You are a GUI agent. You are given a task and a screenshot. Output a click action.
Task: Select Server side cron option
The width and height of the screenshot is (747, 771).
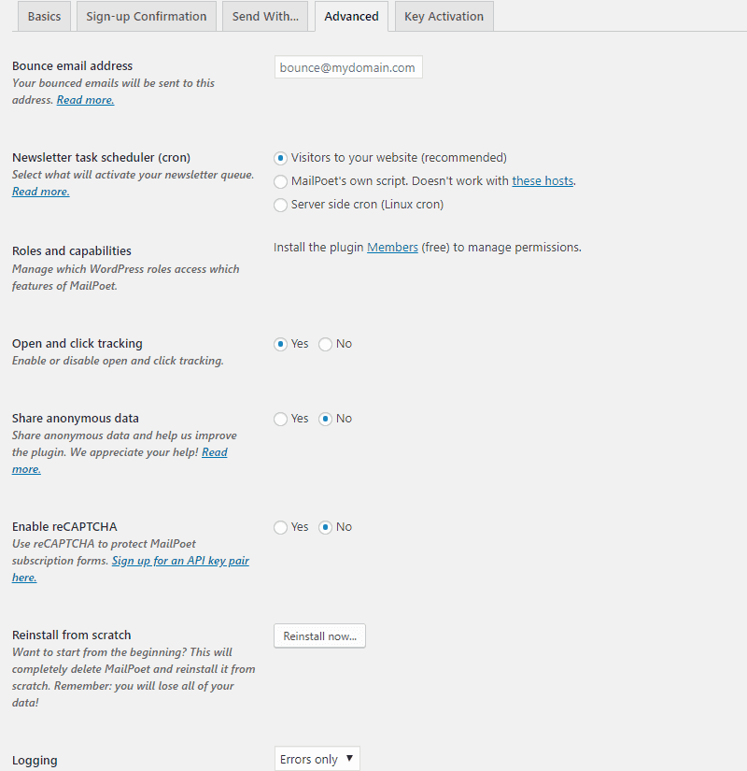tap(280, 205)
